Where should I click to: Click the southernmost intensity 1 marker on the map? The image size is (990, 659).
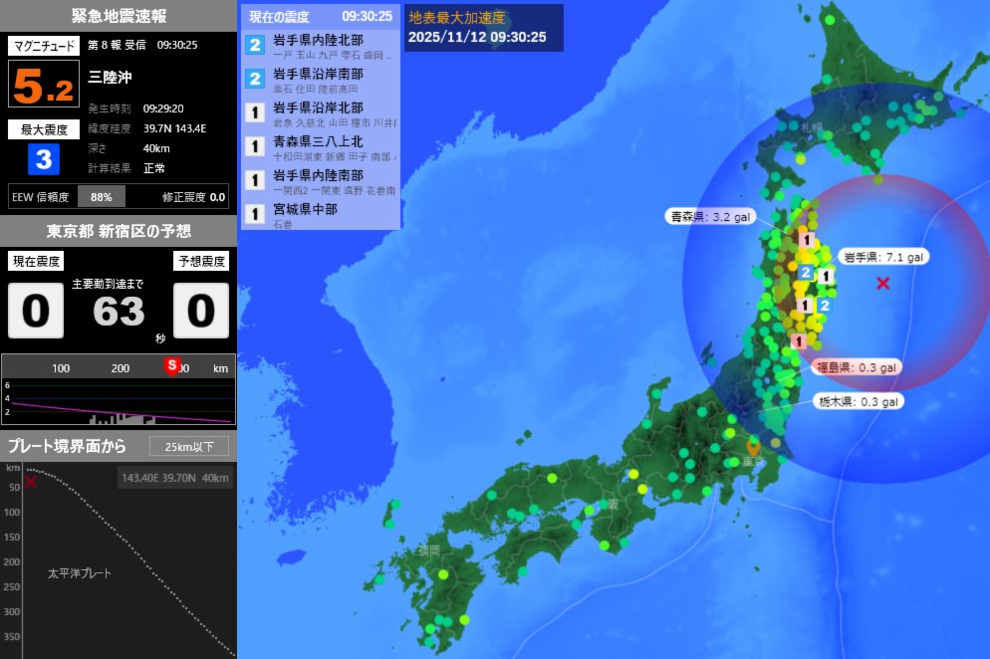coord(798,340)
